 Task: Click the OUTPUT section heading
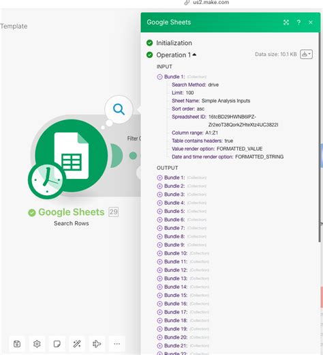point(167,168)
